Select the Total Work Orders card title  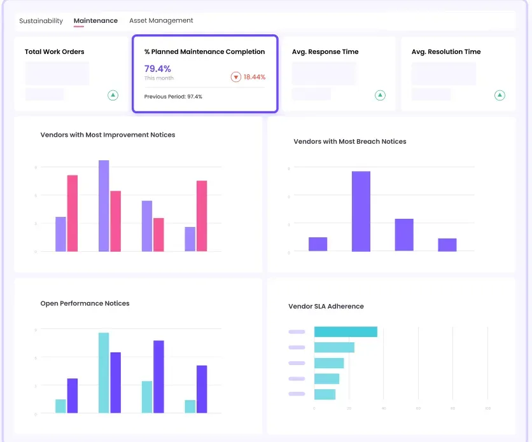pos(54,52)
